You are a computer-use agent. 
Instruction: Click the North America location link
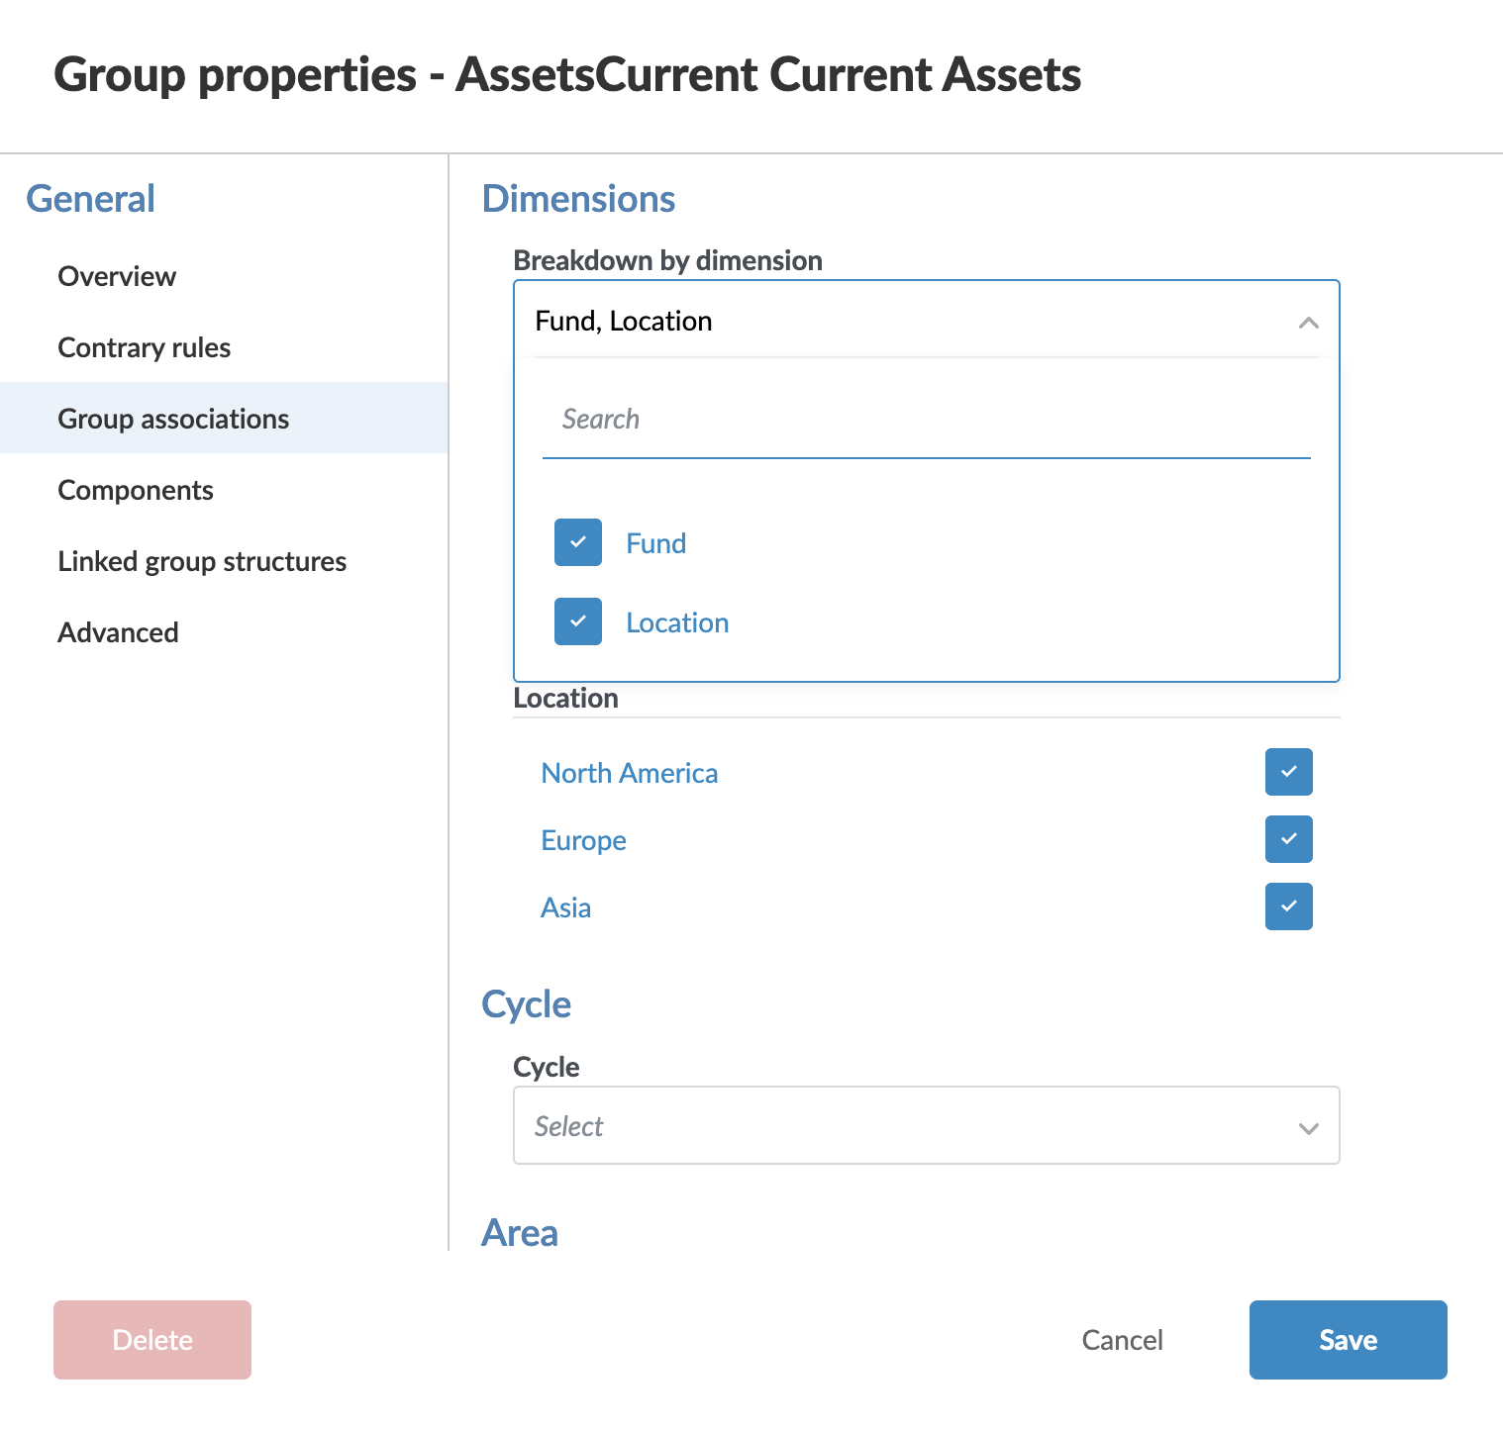pos(629,773)
